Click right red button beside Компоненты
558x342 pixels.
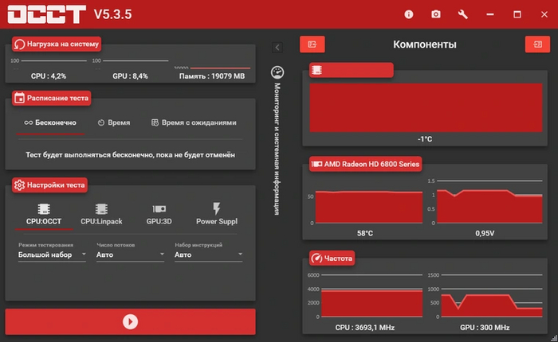pos(537,45)
